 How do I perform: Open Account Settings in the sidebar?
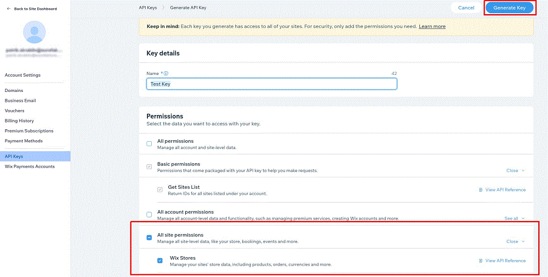point(22,75)
